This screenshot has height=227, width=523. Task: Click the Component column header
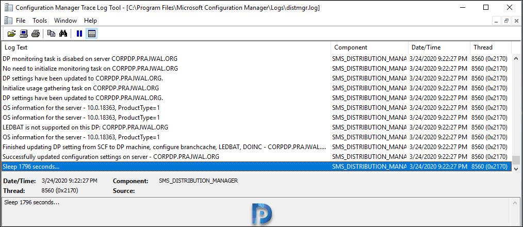tap(370, 47)
